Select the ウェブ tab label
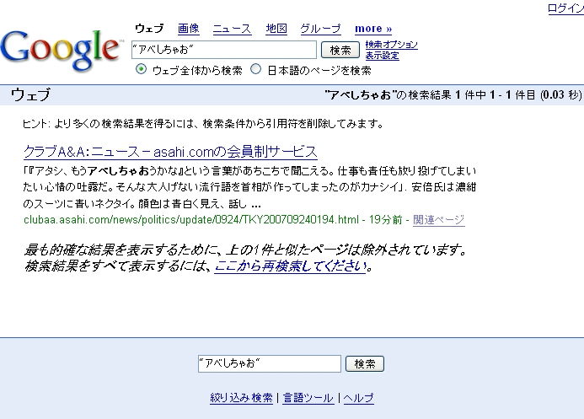584x419 pixels. tap(149, 29)
